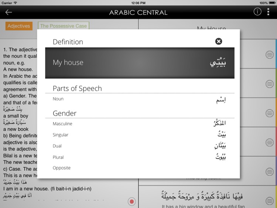
Task: Tap the back arrow in header
Action: point(8,12)
